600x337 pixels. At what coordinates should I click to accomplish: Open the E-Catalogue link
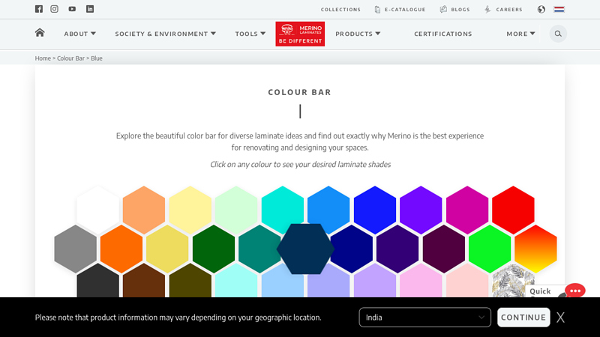[x=400, y=9]
